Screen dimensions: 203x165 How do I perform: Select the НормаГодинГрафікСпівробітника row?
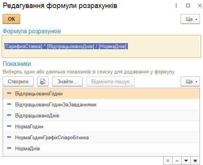[101, 137]
